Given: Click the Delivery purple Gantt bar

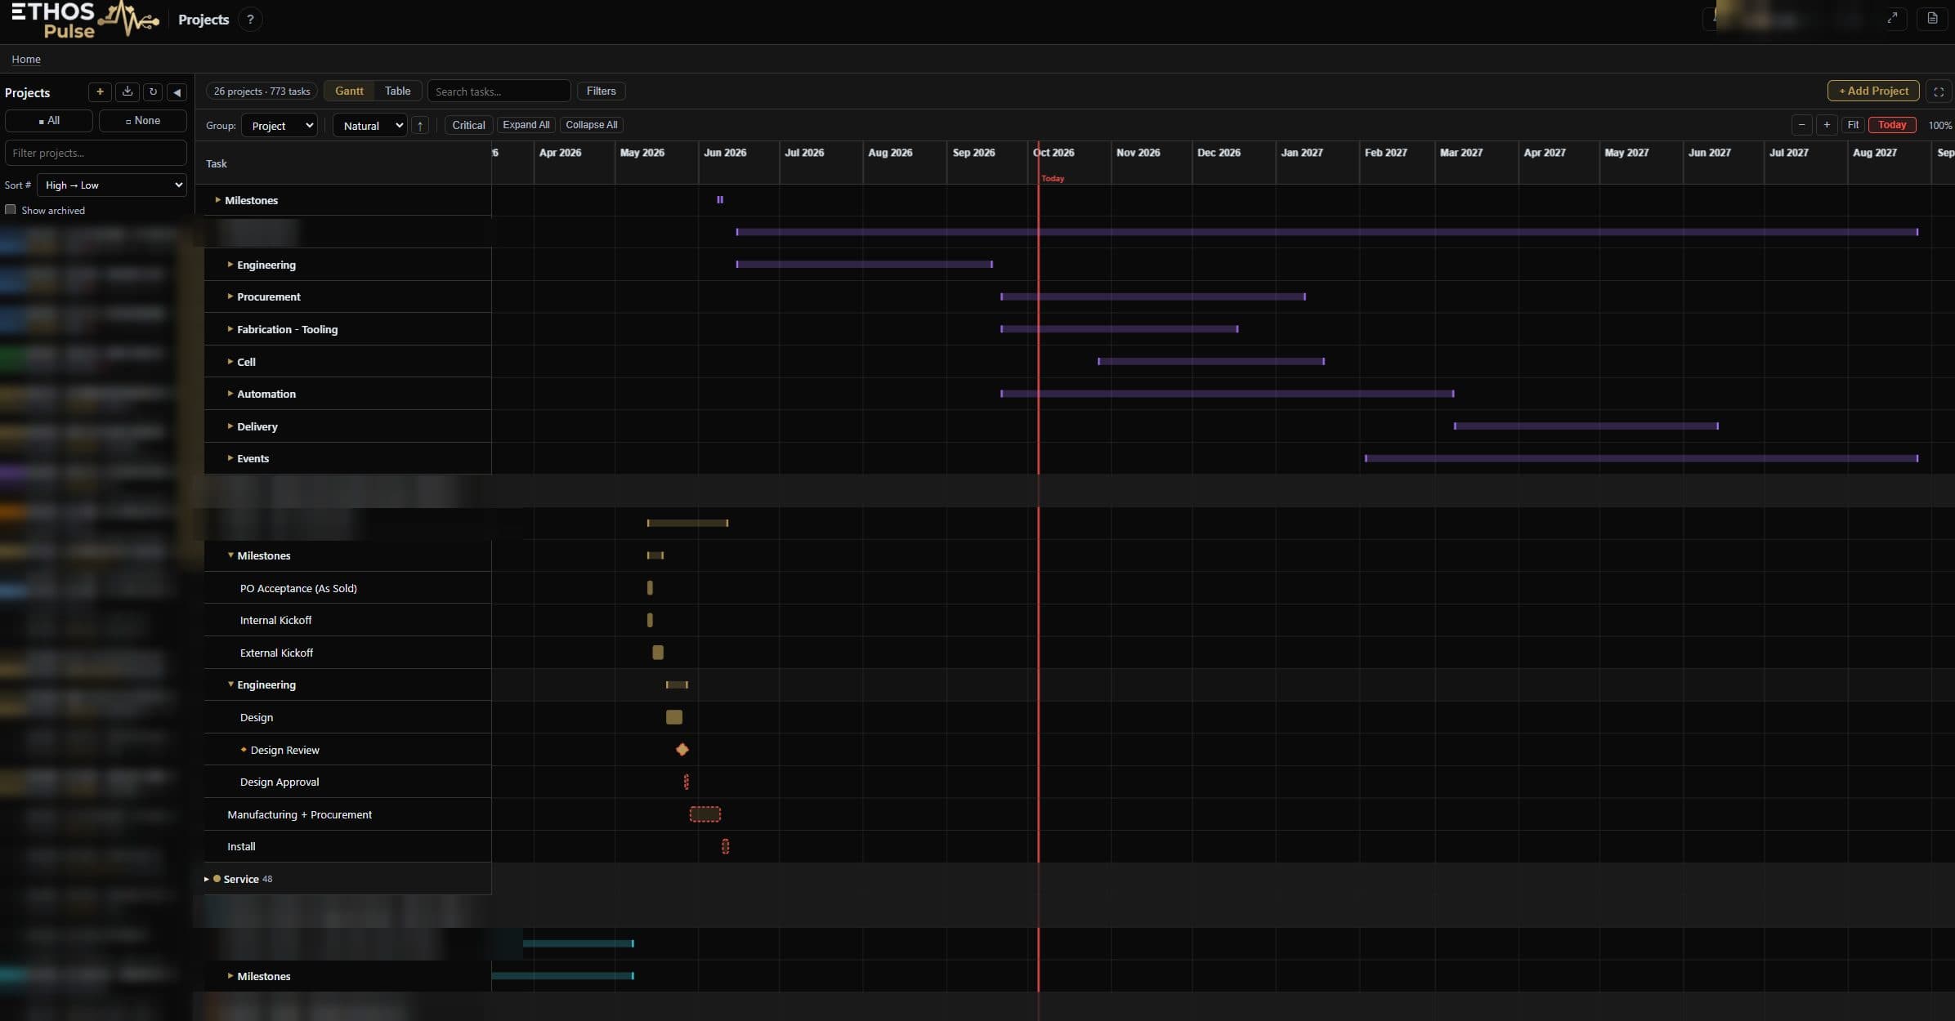Looking at the screenshot, I should [1586, 426].
